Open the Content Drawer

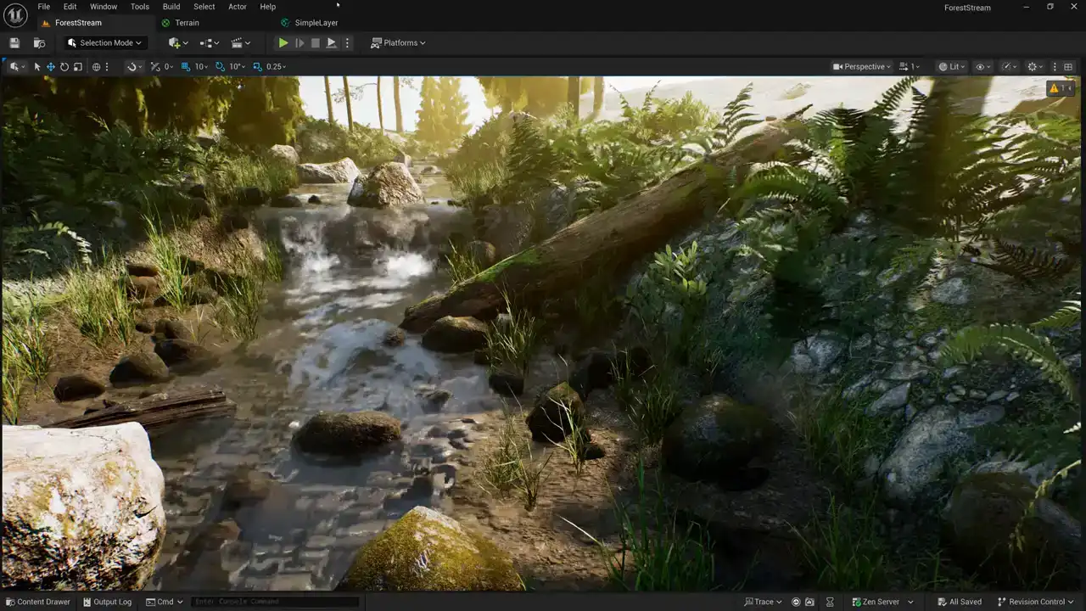pos(36,602)
